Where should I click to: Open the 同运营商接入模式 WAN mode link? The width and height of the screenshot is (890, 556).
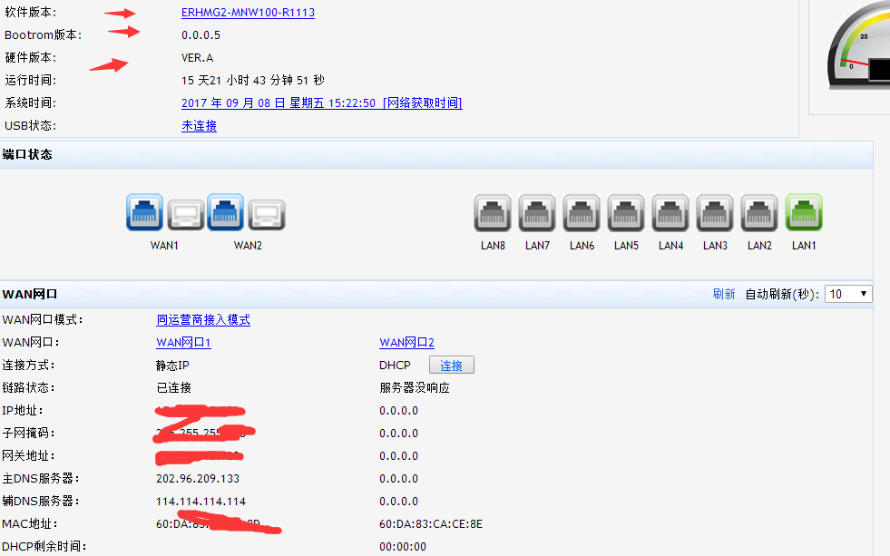click(203, 320)
